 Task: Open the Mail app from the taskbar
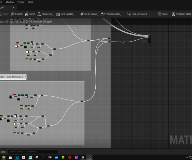click(56, 157)
